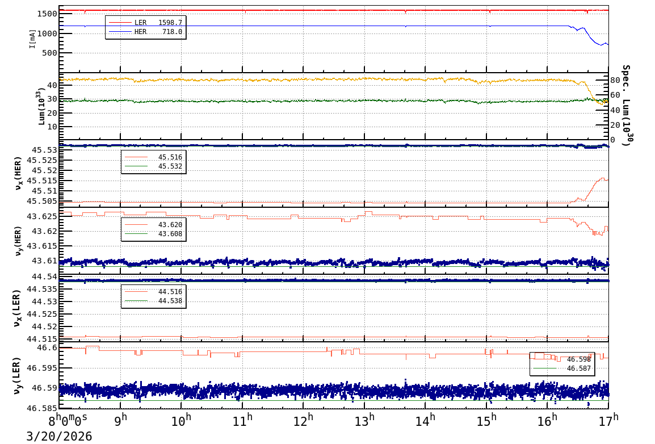Click the 46.587 legend entry

562,368
